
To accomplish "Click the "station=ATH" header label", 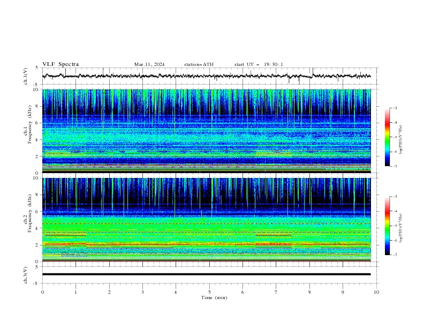I will pyautogui.click(x=199, y=64).
